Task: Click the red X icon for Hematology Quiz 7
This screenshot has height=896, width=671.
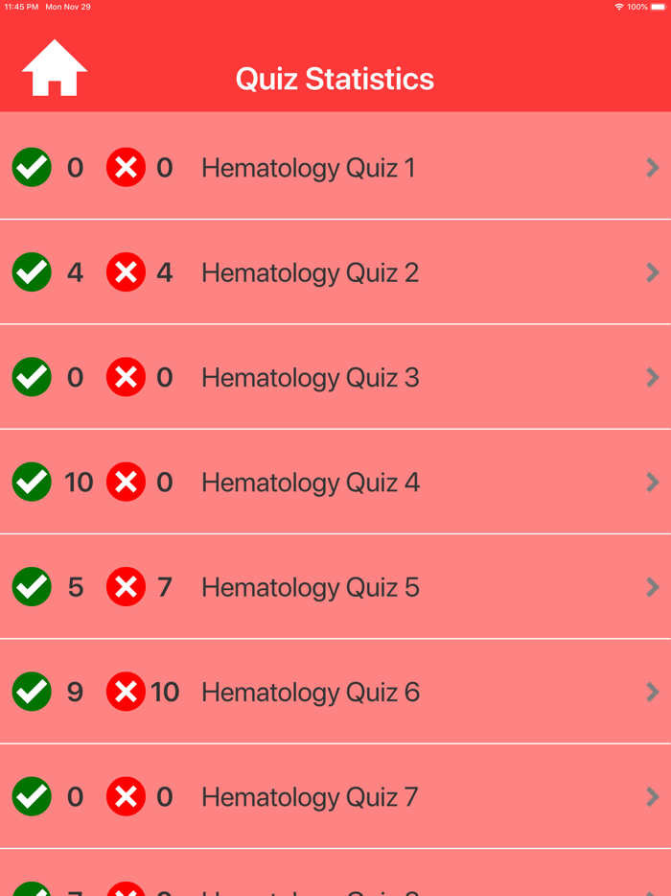Action: 126,796
